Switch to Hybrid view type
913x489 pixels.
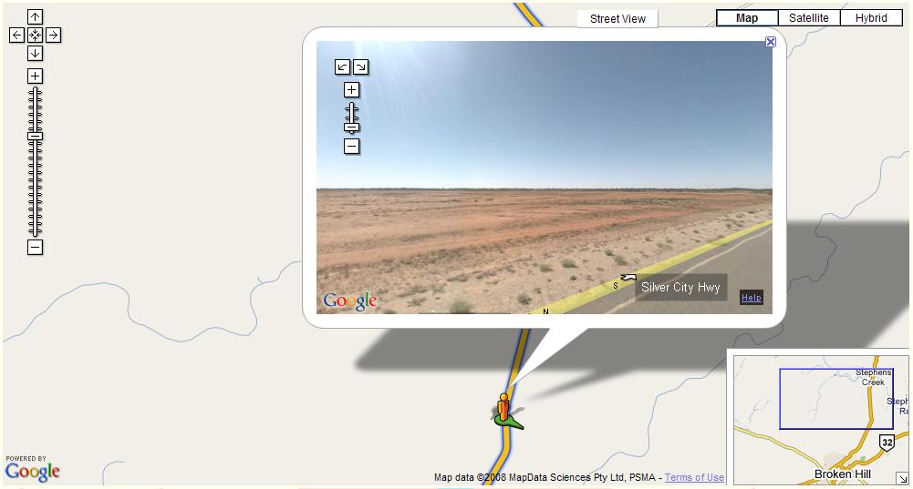pos(871,18)
